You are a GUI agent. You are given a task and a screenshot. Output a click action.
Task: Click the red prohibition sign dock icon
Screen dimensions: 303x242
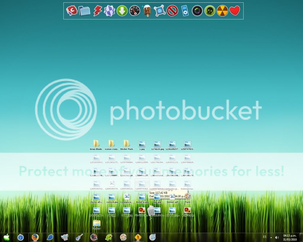(172, 11)
